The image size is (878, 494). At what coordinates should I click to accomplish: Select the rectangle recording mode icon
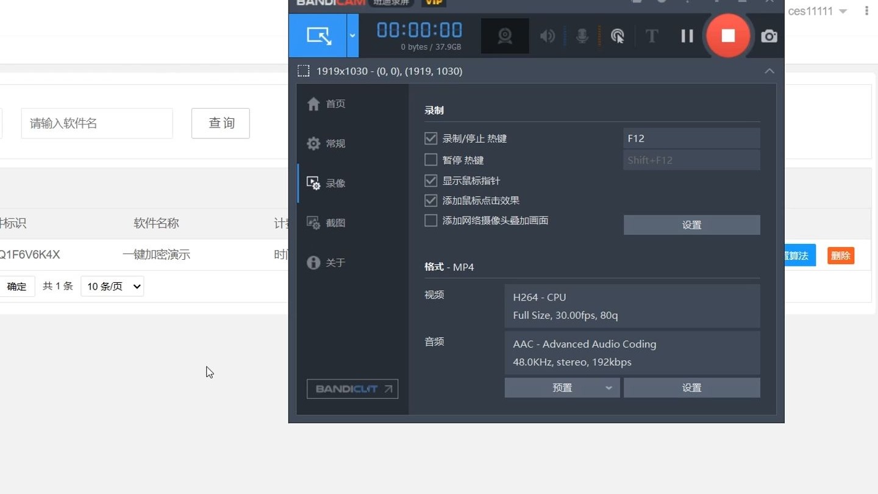[x=319, y=35]
